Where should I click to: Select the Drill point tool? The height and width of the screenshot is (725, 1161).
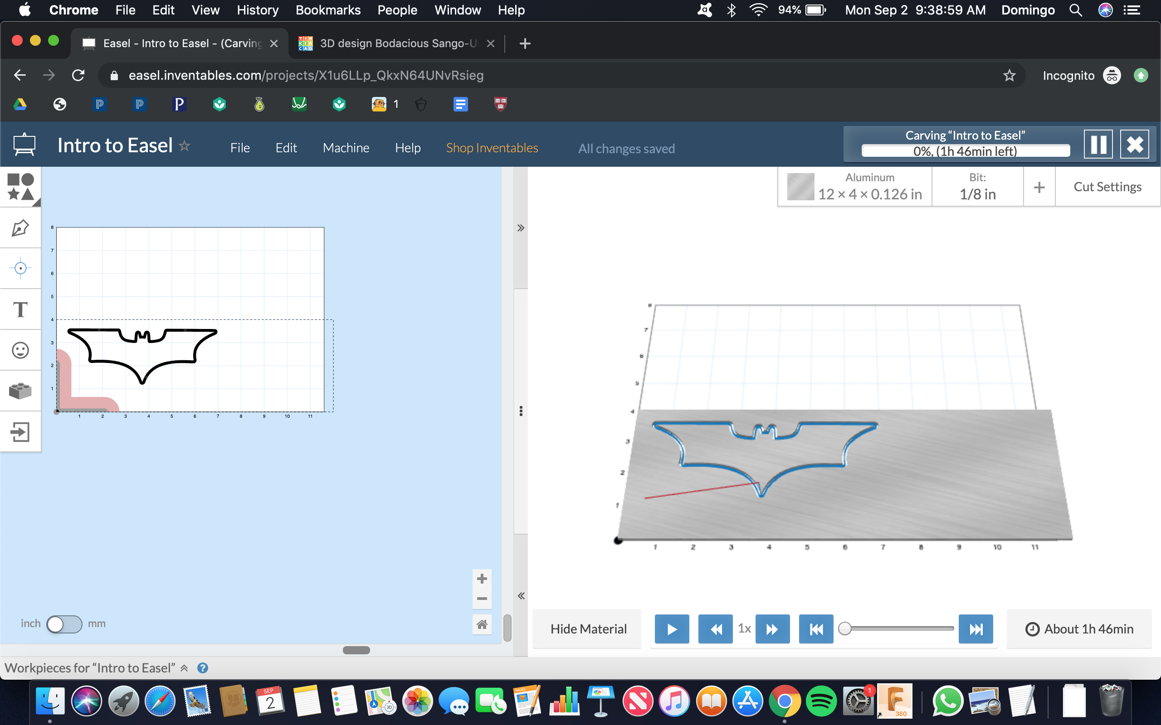[x=20, y=268]
